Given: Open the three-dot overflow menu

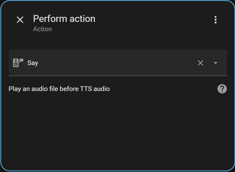Looking at the screenshot, I should point(216,20).
